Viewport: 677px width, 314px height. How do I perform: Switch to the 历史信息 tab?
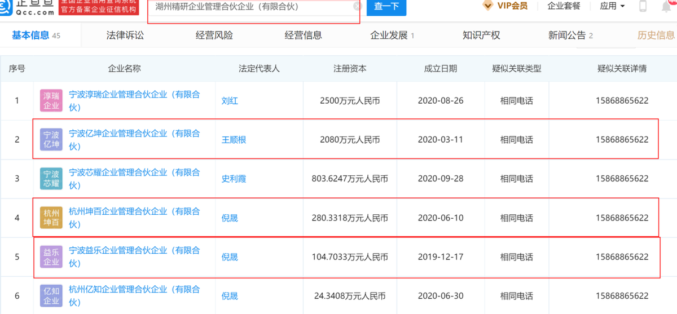[x=656, y=35]
